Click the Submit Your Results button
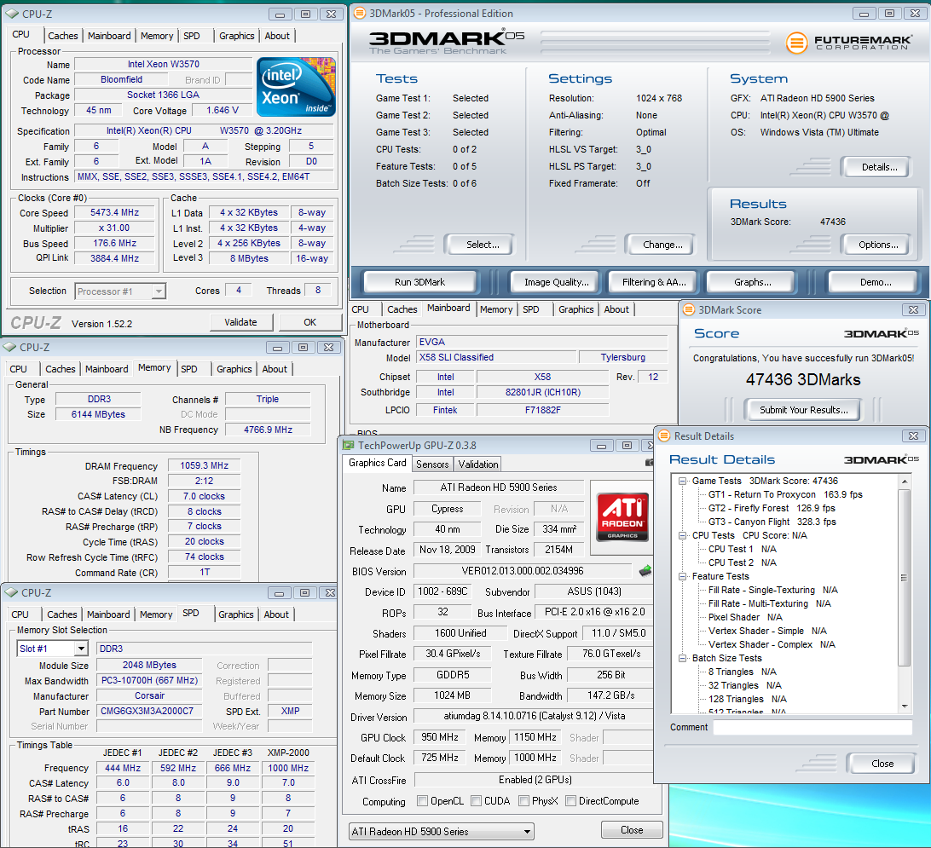The height and width of the screenshot is (848, 931). [803, 410]
